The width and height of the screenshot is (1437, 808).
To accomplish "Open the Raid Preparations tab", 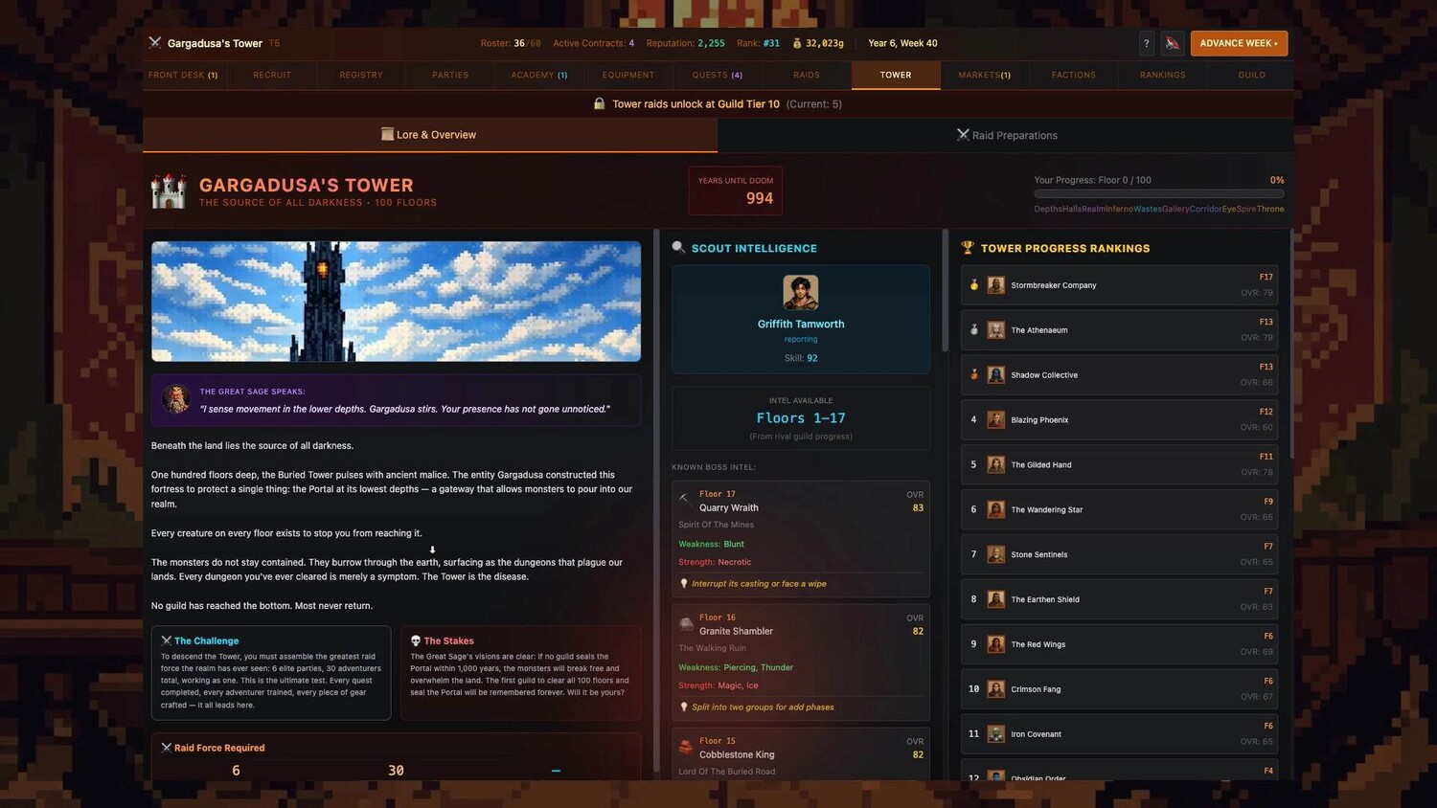I will pyautogui.click(x=1006, y=135).
